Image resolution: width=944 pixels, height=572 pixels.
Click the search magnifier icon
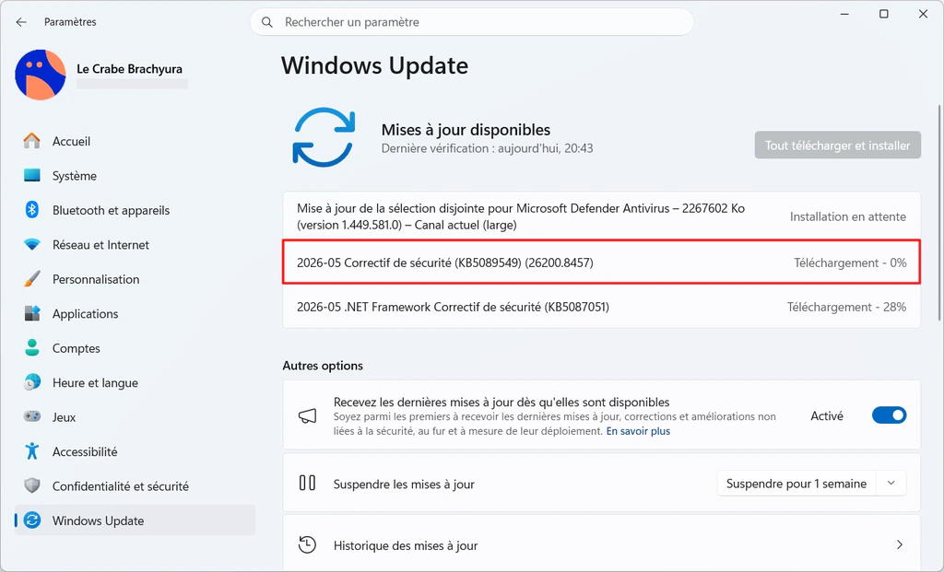267,22
